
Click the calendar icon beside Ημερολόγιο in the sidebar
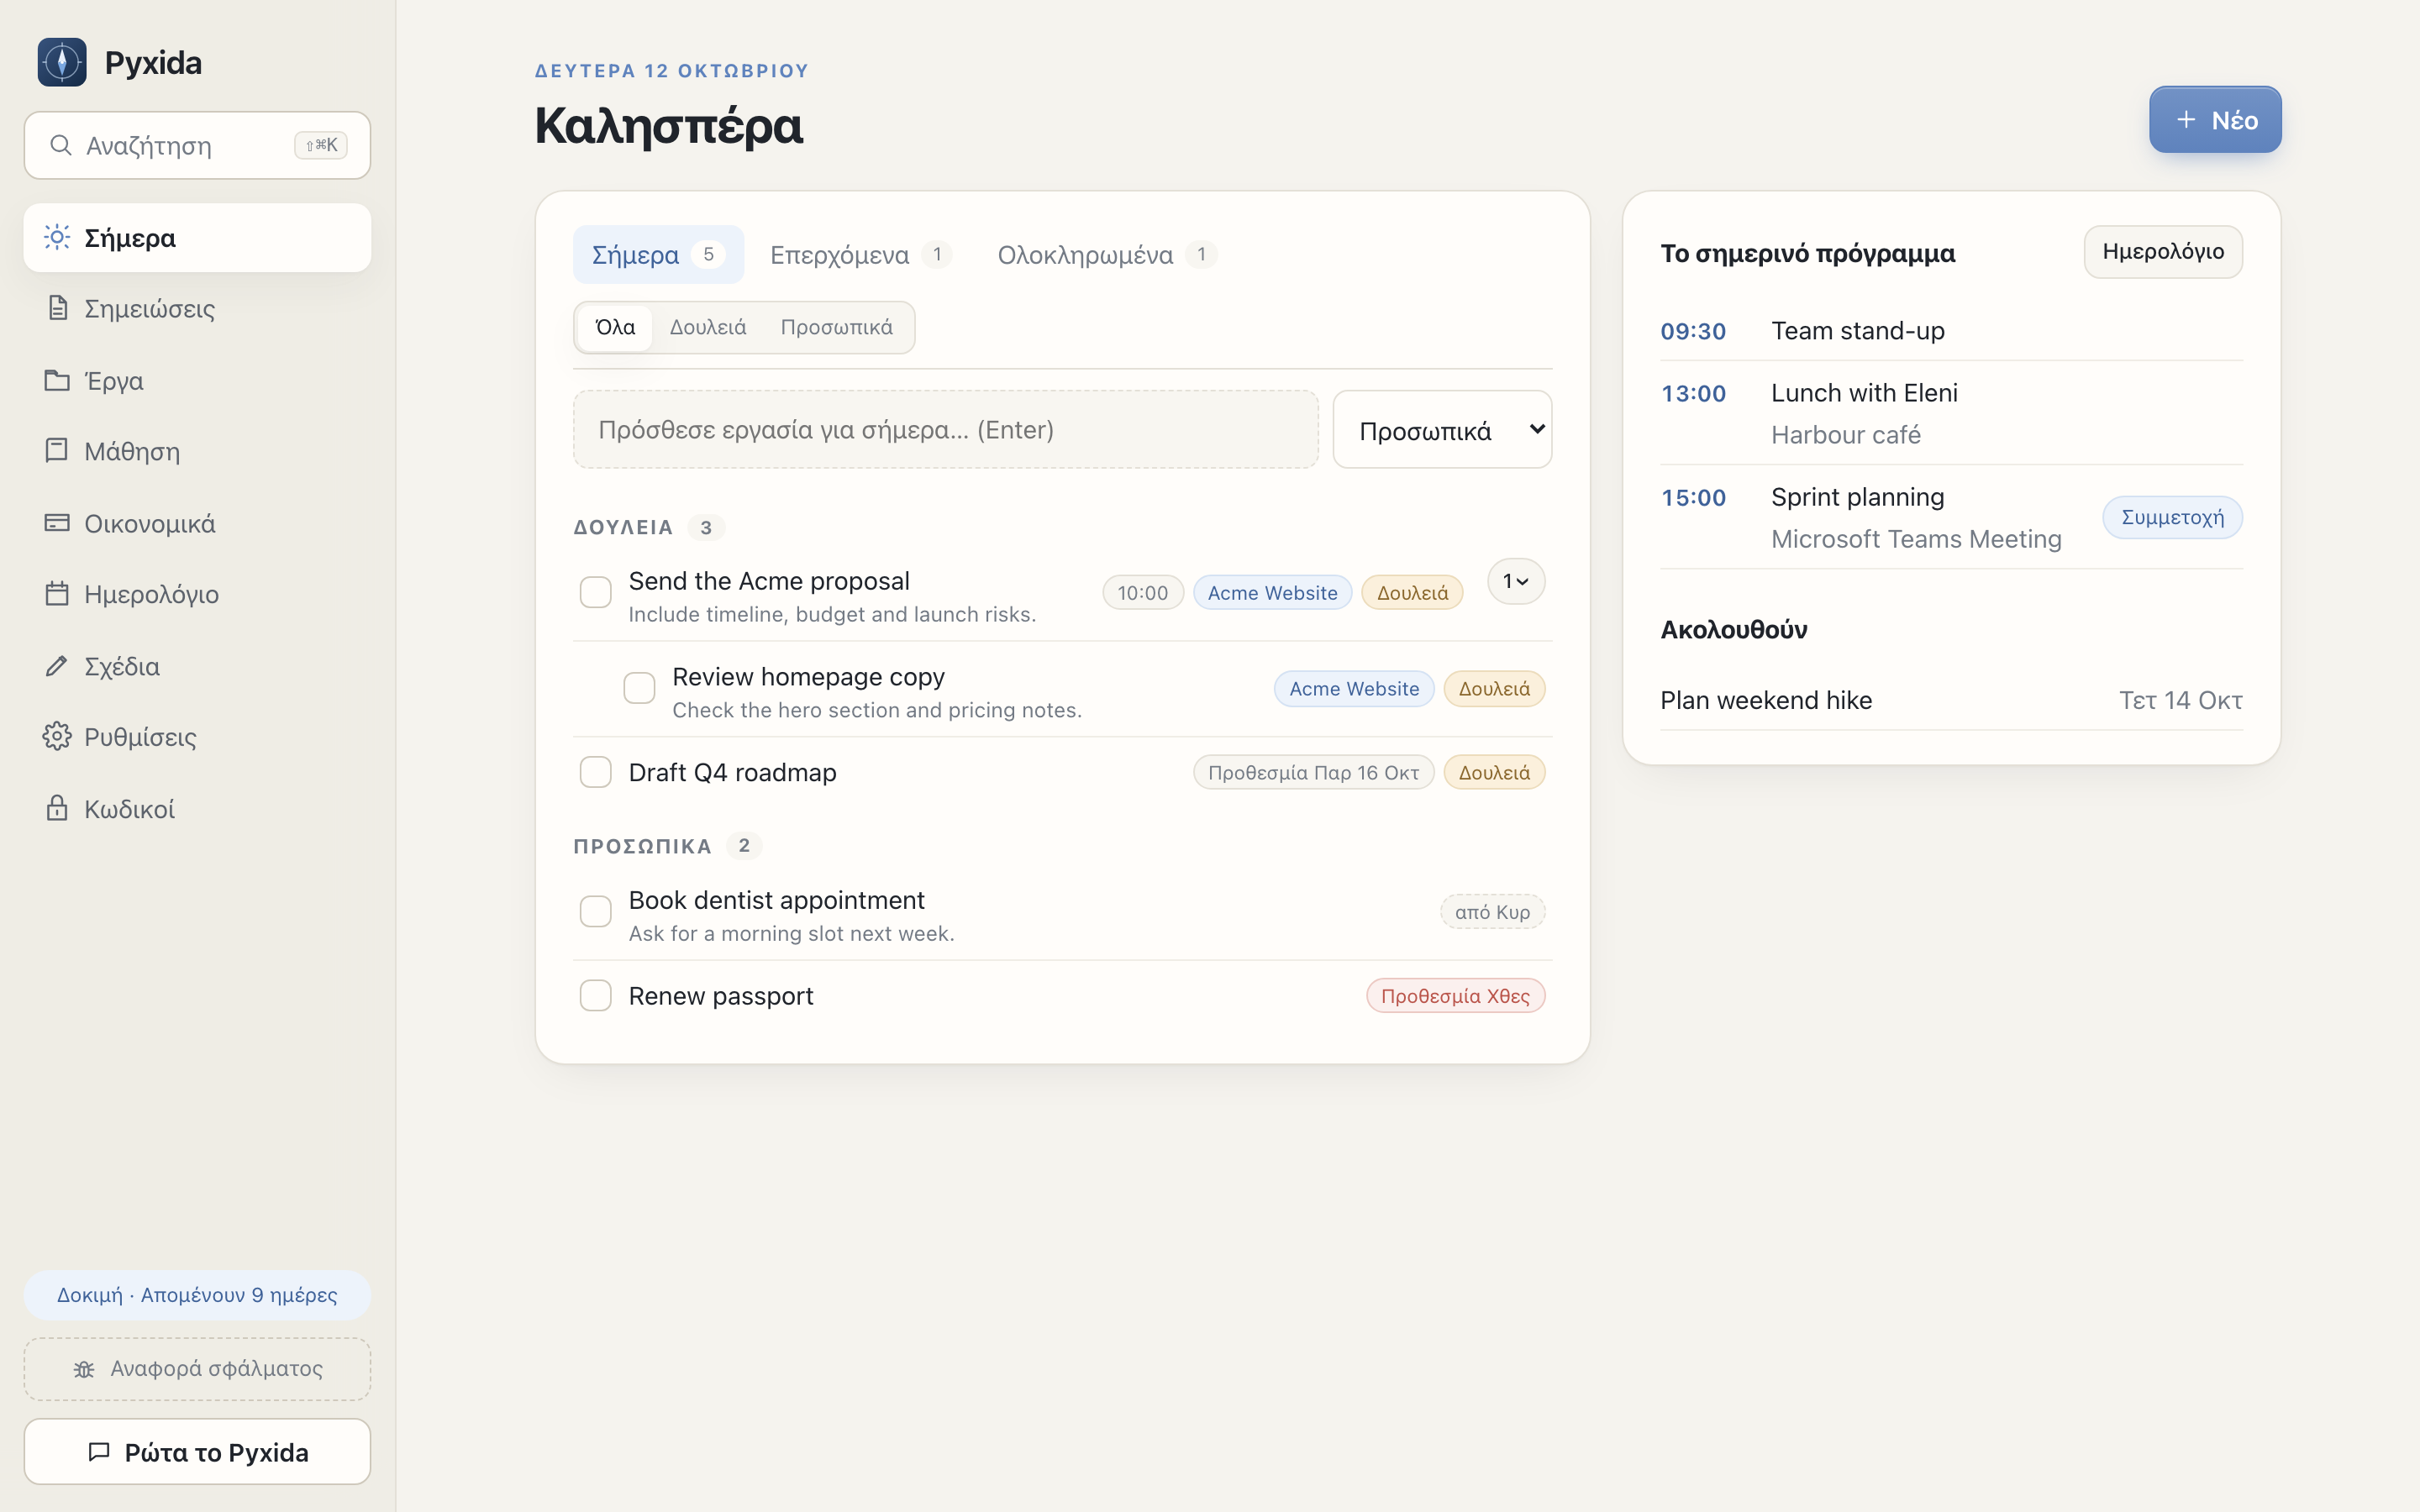point(57,594)
